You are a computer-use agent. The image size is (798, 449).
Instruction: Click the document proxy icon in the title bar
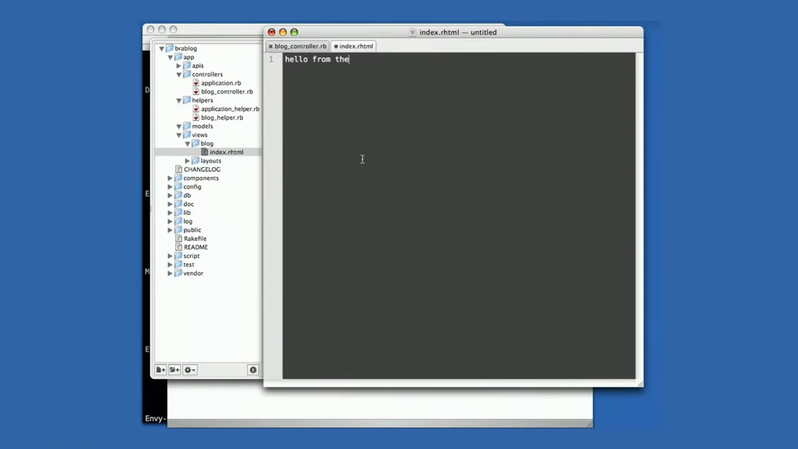pyautogui.click(x=413, y=32)
